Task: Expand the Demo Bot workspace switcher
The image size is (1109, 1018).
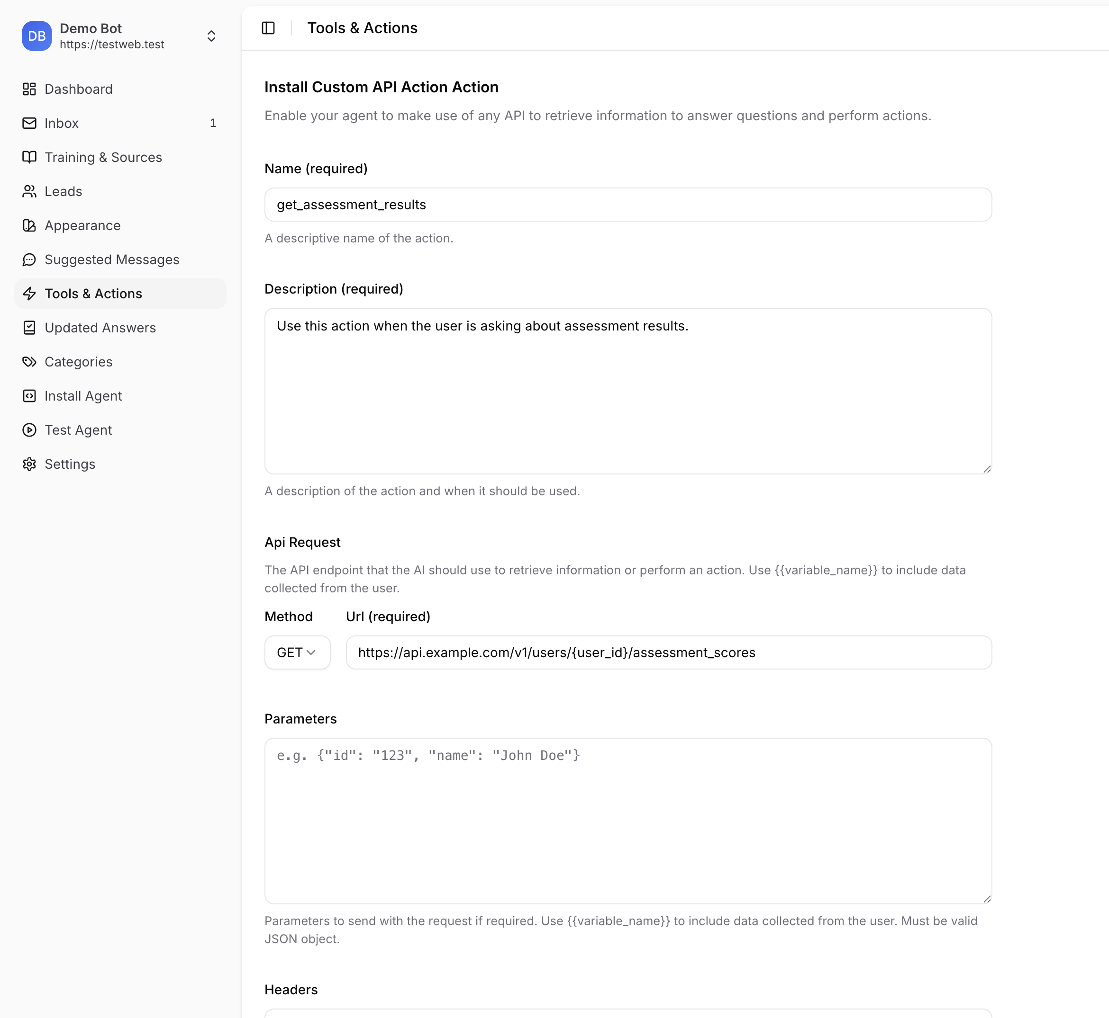Action: pos(211,36)
